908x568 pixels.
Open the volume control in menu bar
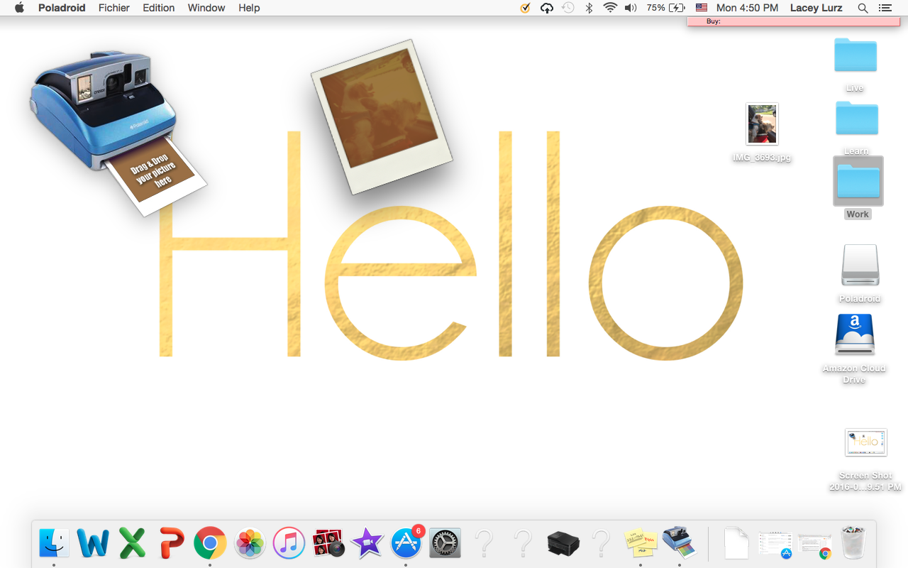(631, 8)
